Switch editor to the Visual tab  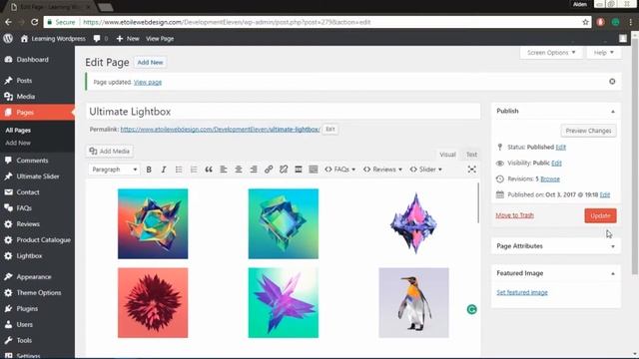(447, 155)
